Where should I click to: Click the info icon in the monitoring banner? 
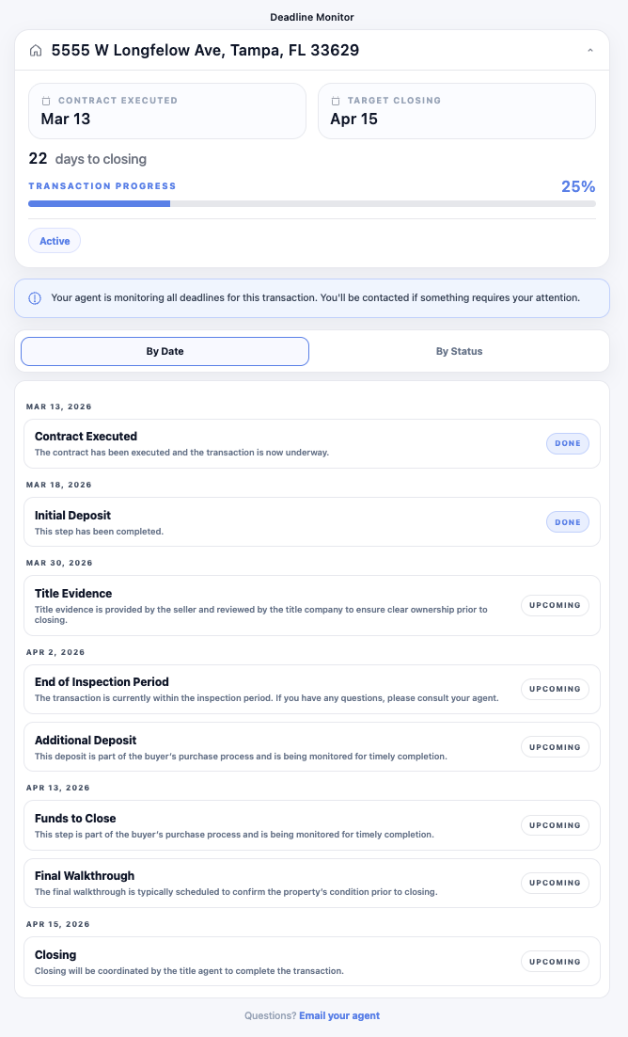tap(34, 297)
